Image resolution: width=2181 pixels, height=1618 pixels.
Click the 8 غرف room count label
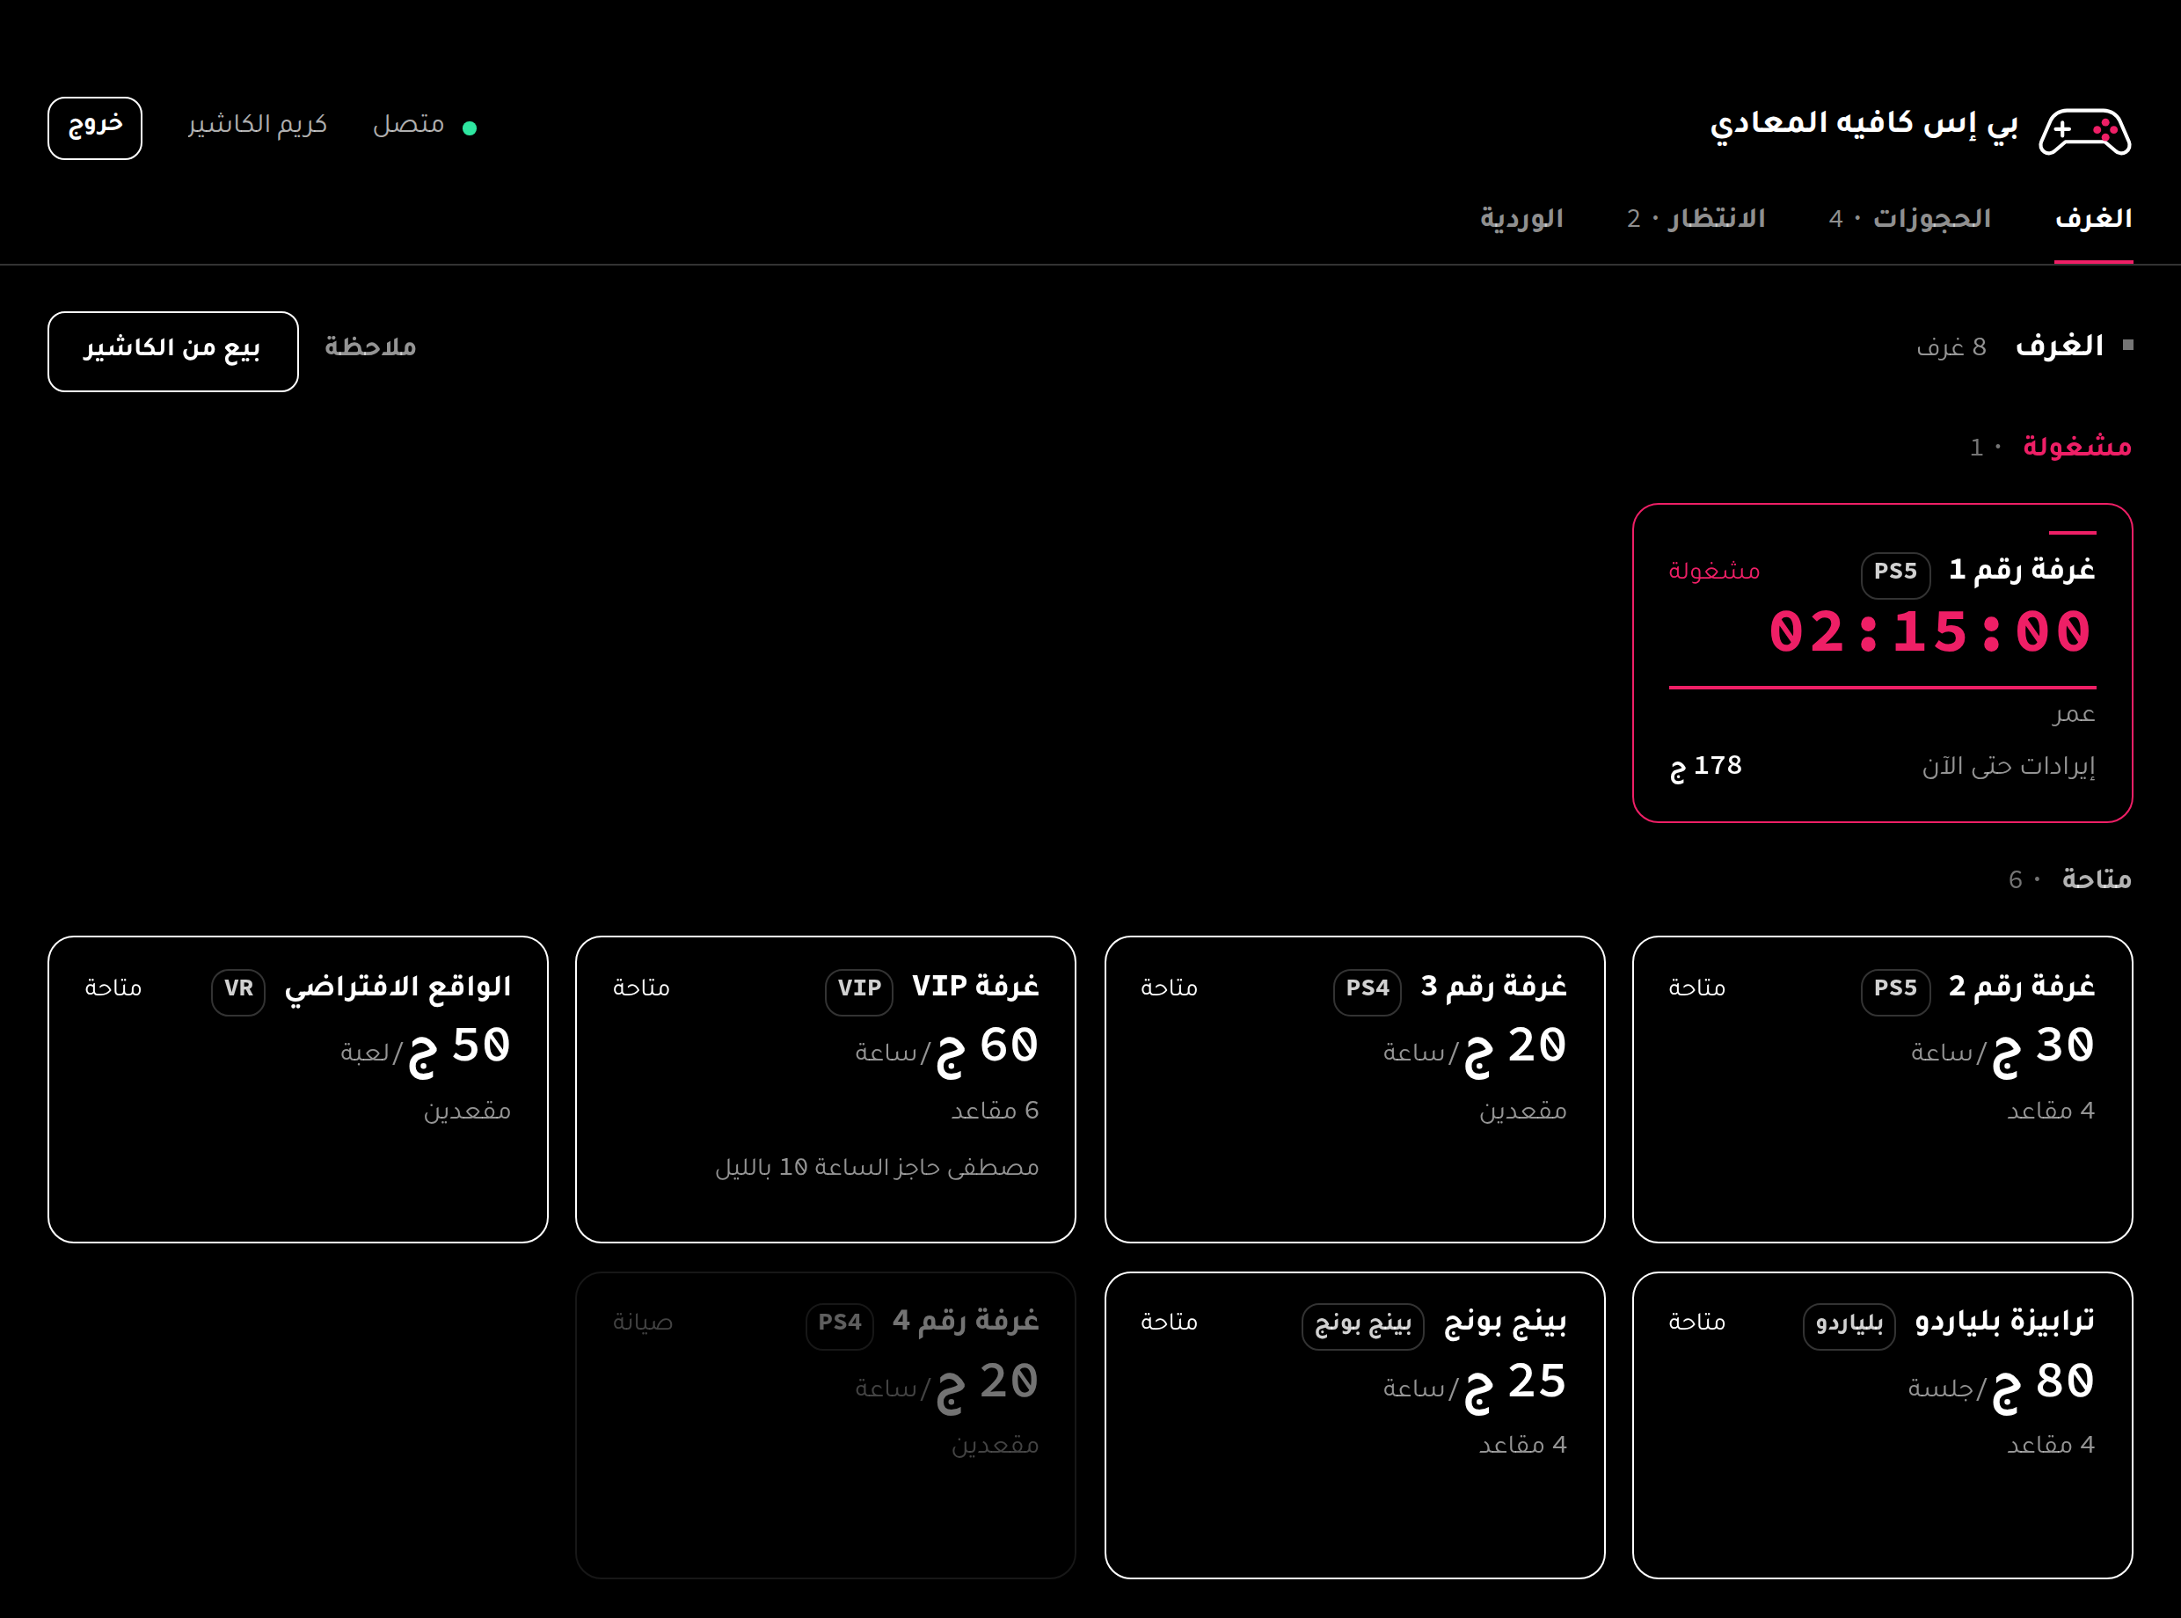coord(1951,346)
